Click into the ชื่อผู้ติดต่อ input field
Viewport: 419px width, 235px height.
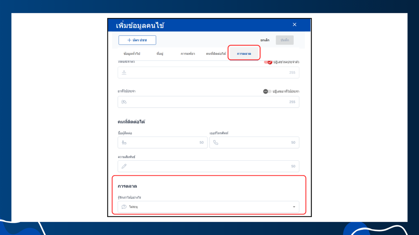point(163,142)
